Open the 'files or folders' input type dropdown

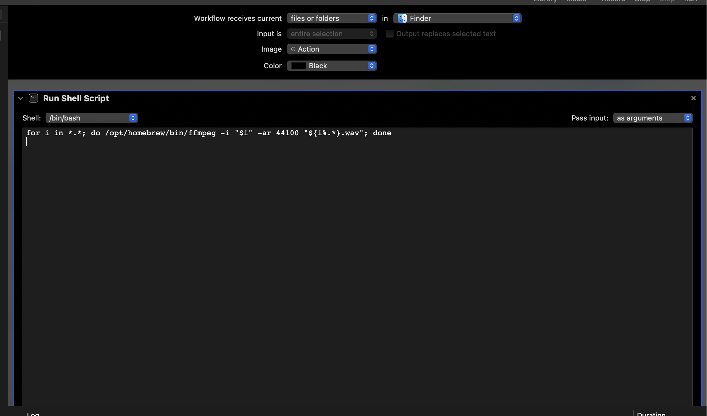(x=332, y=18)
